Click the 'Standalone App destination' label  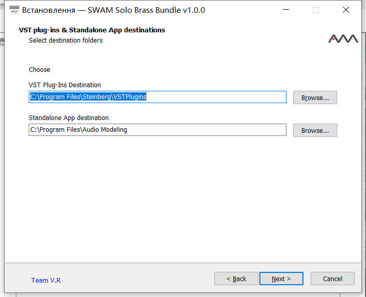point(69,118)
